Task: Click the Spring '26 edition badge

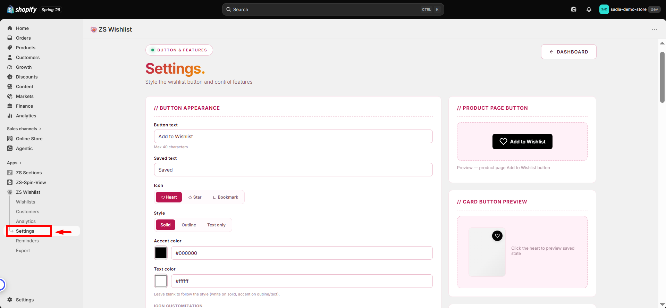Action: pyautogui.click(x=51, y=10)
